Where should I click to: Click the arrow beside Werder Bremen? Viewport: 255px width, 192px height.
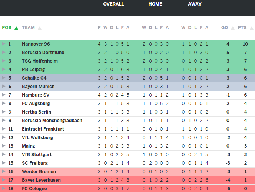4,172
